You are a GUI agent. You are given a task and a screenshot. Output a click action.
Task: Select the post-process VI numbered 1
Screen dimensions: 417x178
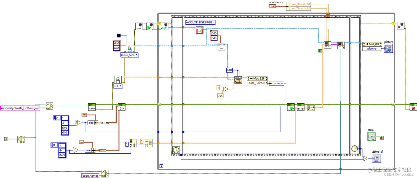[x=327, y=45]
